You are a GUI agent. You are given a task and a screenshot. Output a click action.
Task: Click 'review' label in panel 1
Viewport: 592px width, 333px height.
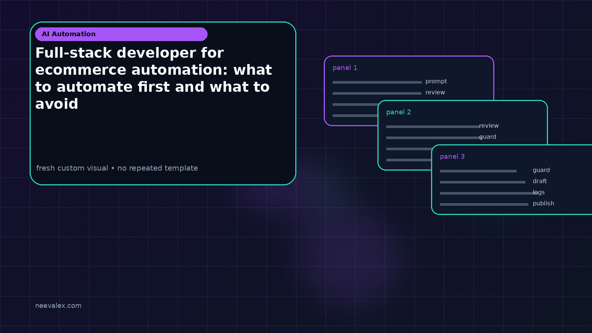coord(435,92)
